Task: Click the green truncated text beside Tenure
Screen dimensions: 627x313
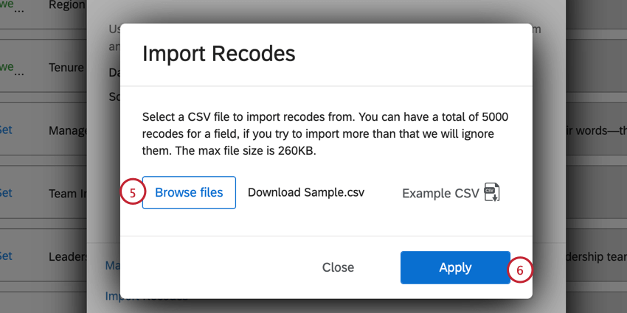Action: coord(7,67)
